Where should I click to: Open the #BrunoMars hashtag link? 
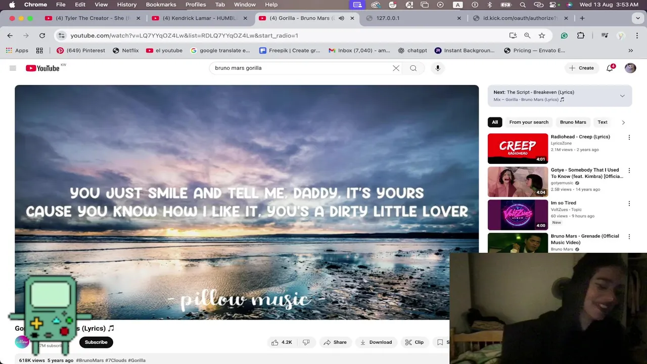(x=89, y=360)
